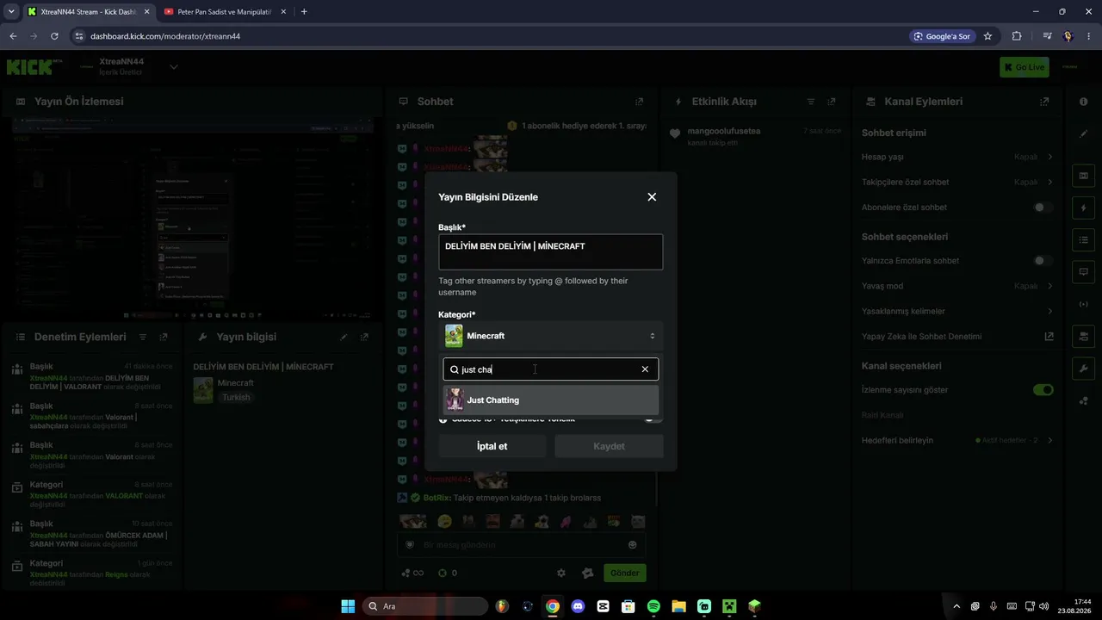Click the taskbar Ara search box
1102x620 pixels.
tap(425, 606)
